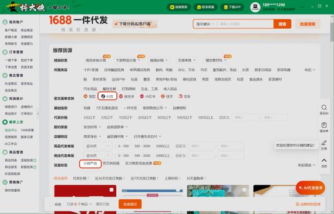
Task: Click the 抖大侠 logo in title bar
Action: (x=26, y=7)
